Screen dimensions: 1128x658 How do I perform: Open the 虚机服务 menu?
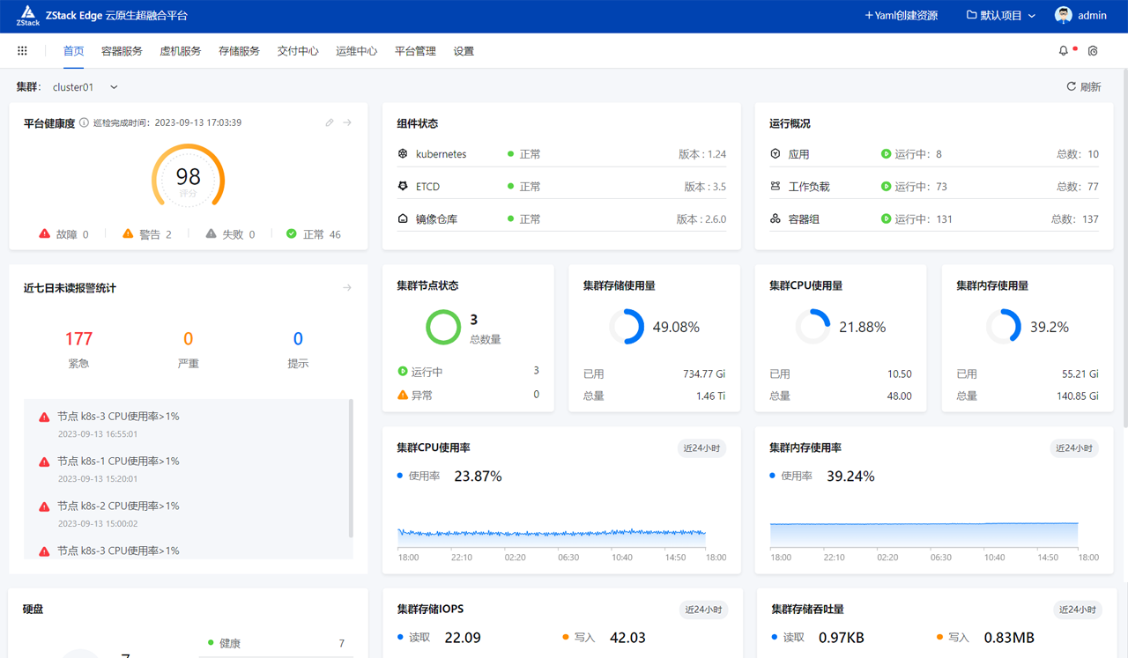181,51
